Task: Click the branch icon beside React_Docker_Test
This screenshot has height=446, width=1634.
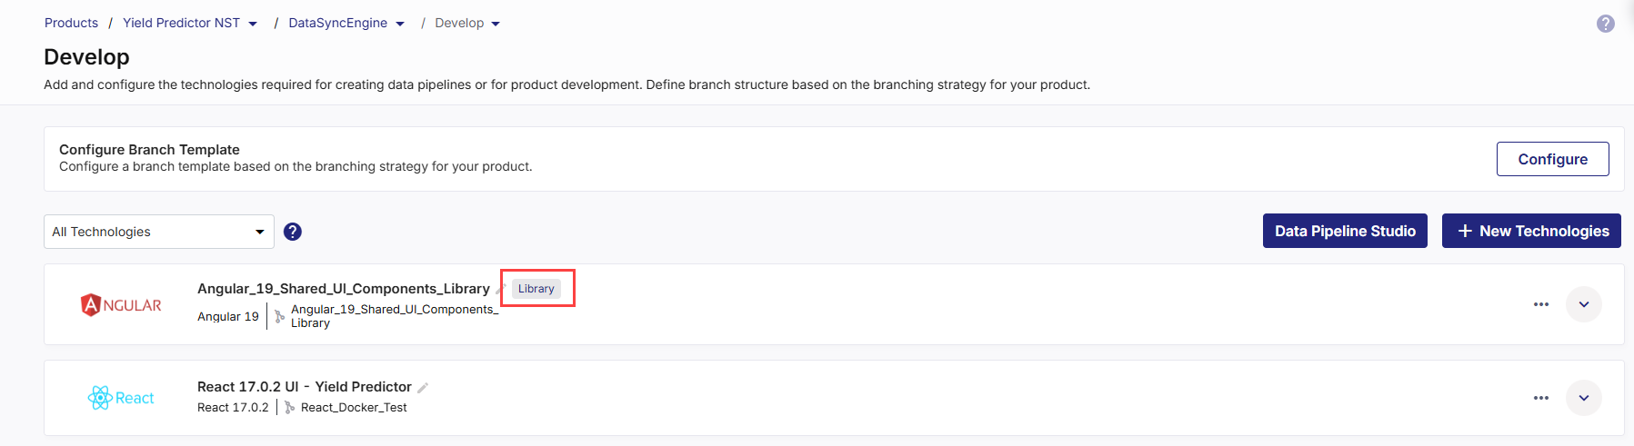Action: pyautogui.click(x=289, y=408)
